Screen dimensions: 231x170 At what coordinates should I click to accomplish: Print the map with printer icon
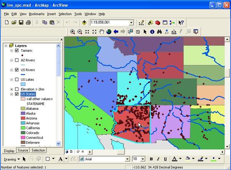[x=28, y=22]
